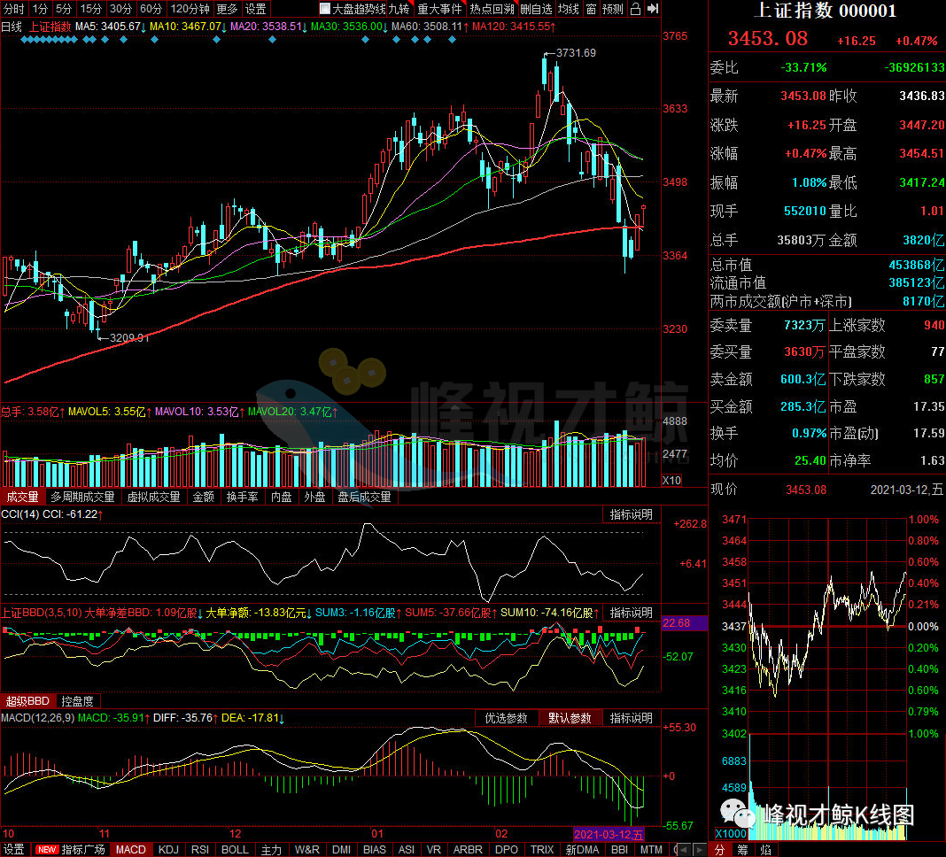Select the KDJ indicator tab

[168, 850]
